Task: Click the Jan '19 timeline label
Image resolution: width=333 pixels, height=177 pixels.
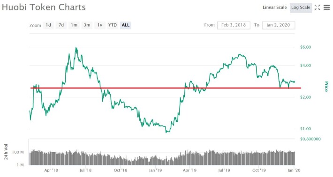Action: pyautogui.click(x=155, y=170)
